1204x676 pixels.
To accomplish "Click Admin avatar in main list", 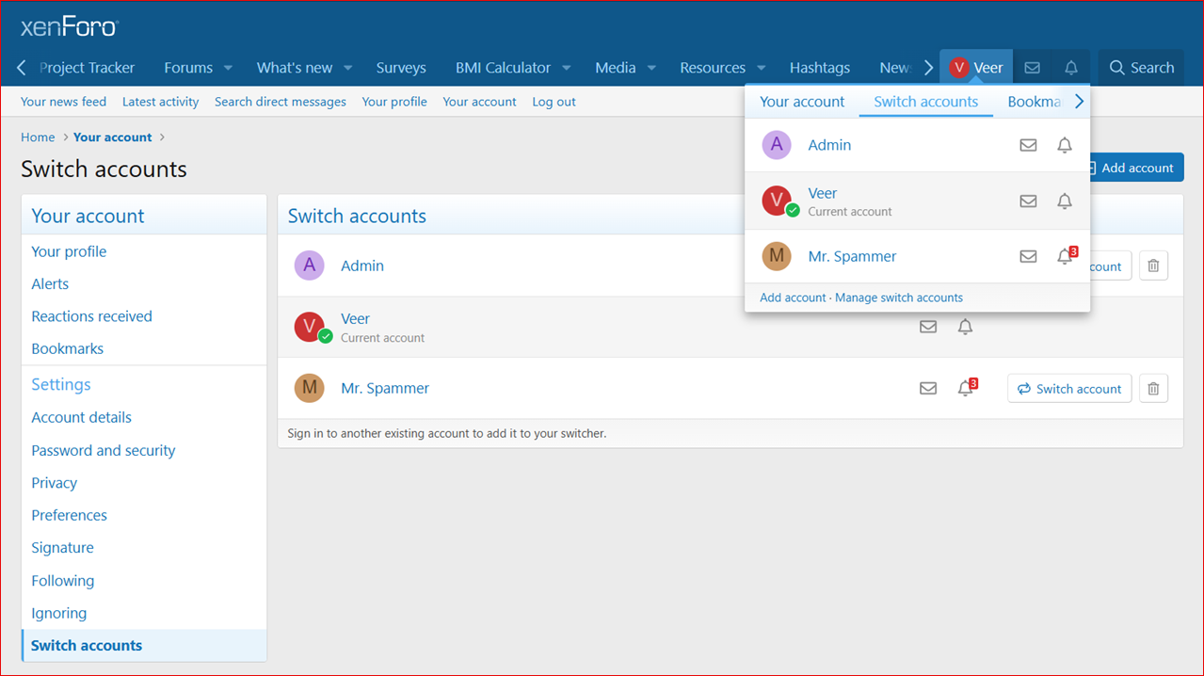I will coord(309,266).
